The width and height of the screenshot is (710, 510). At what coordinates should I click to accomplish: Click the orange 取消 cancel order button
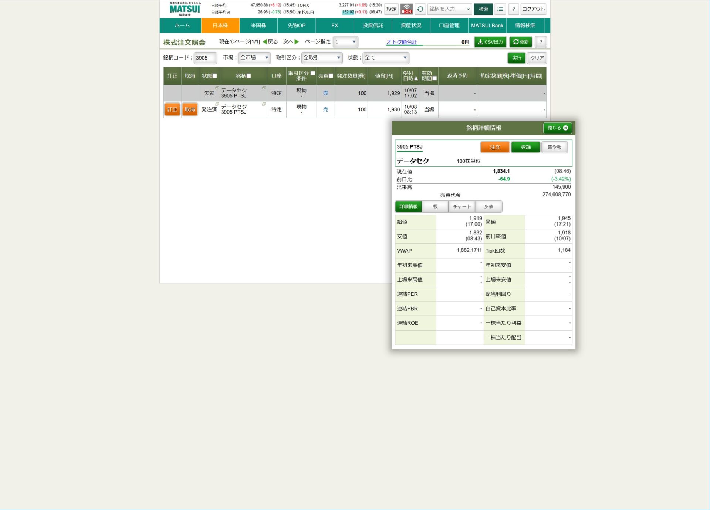point(190,109)
